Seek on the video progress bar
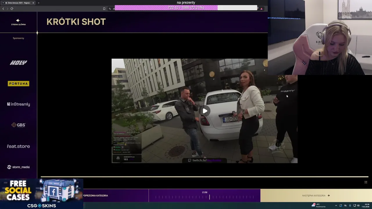This screenshot has height=209, width=372. pos(204,176)
